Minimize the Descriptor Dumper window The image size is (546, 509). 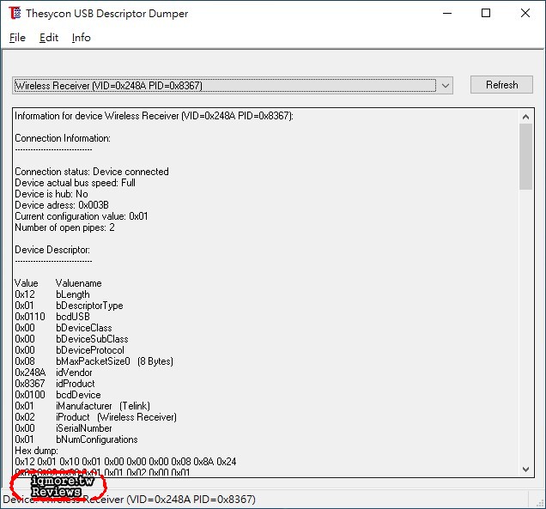[447, 13]
